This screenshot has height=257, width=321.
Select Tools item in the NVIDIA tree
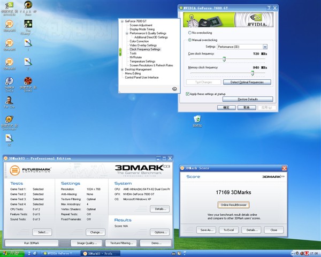click(x=133, y=54)
